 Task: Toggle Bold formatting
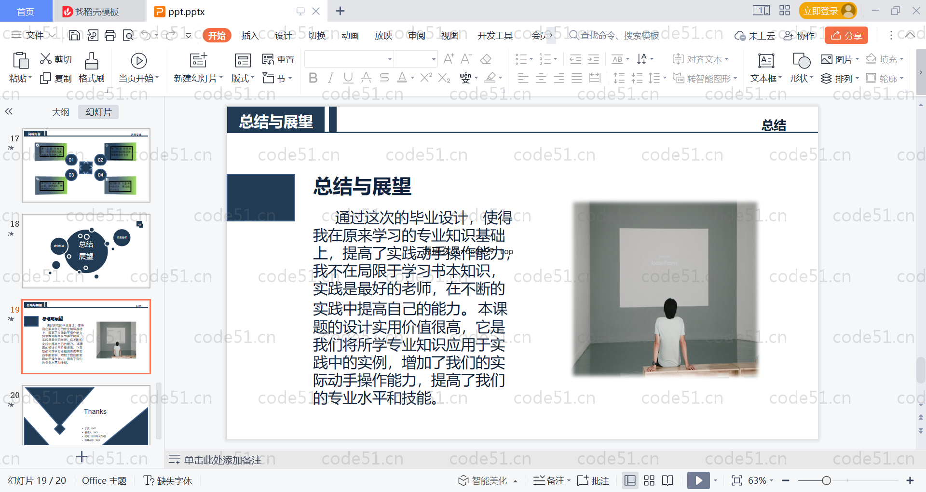(313, 78)
